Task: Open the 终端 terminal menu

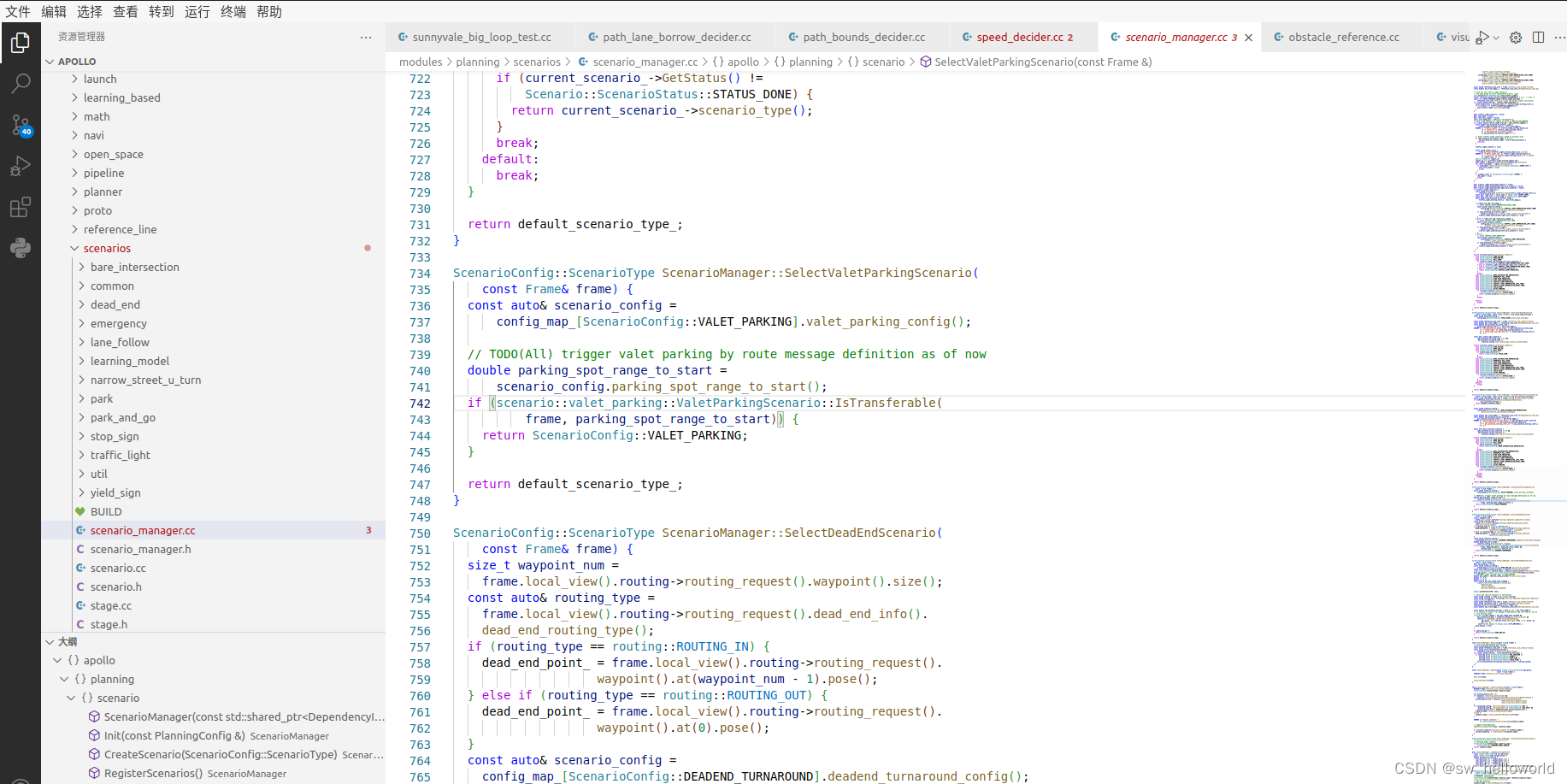Action: [x=233, y=11]
